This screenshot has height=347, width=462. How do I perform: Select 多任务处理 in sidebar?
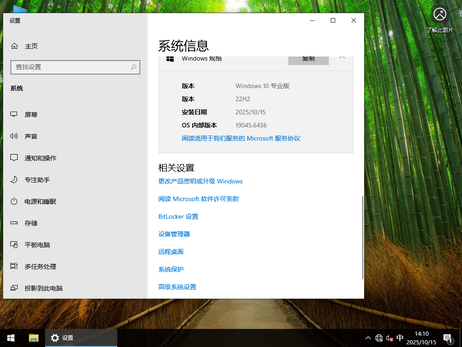coord(40,266)
